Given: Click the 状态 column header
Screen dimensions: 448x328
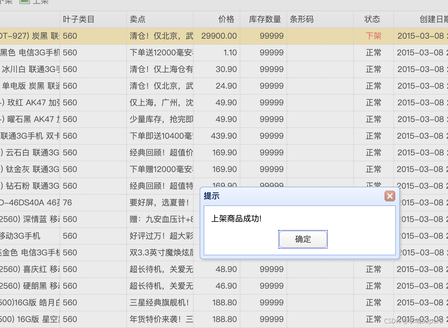Looking at the screenshot, I should pyautogui.click(x=374, y=19).
